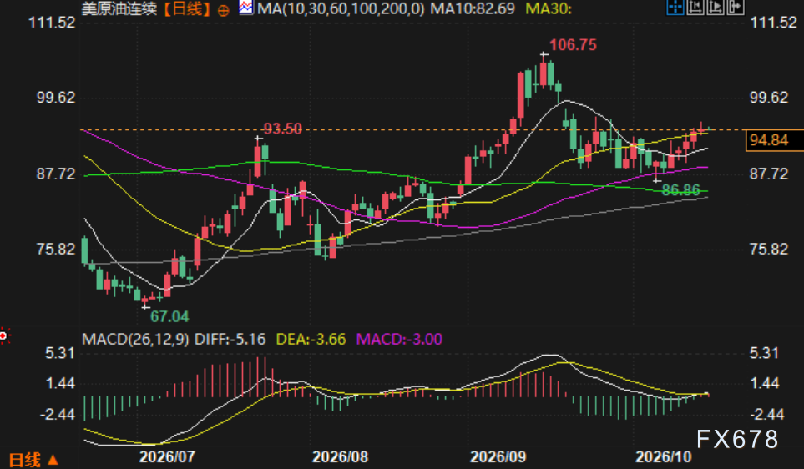Click the 5.31 label on the left MACD axis

[60, 353]
